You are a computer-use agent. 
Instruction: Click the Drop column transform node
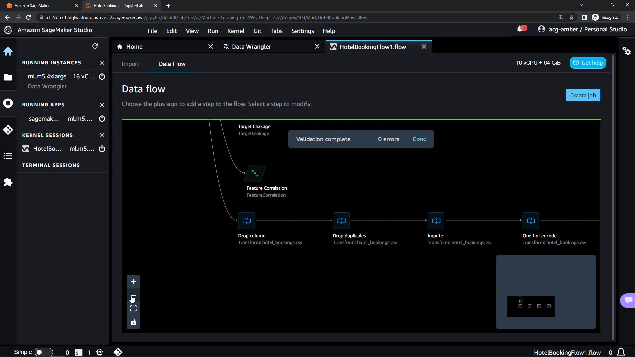pyautogui.click(x=246, y=221)
